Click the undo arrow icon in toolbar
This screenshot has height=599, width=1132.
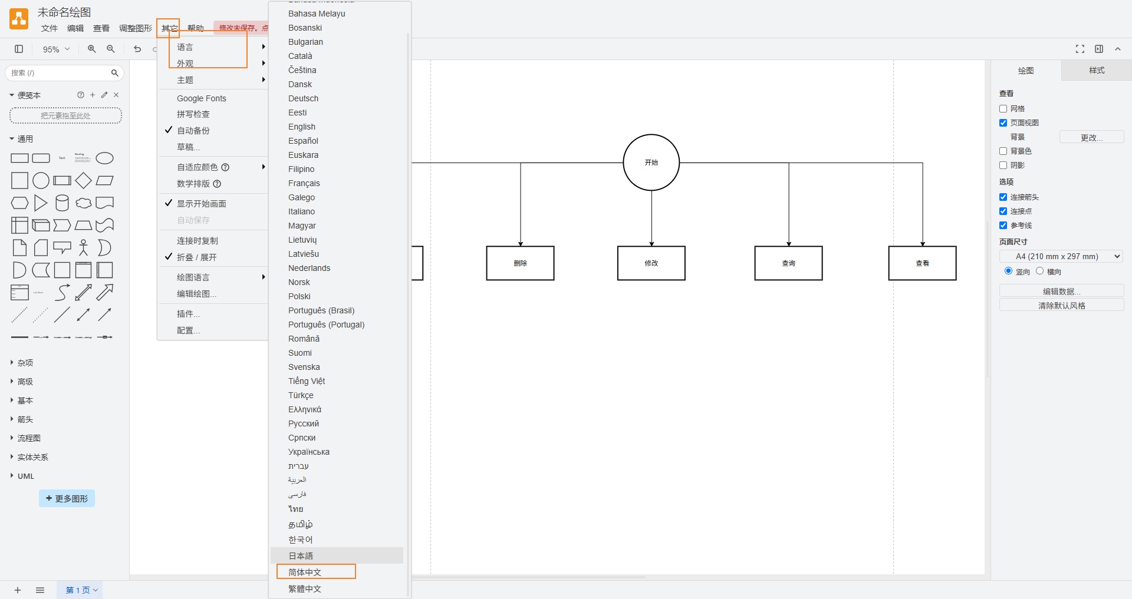point(137,49)
